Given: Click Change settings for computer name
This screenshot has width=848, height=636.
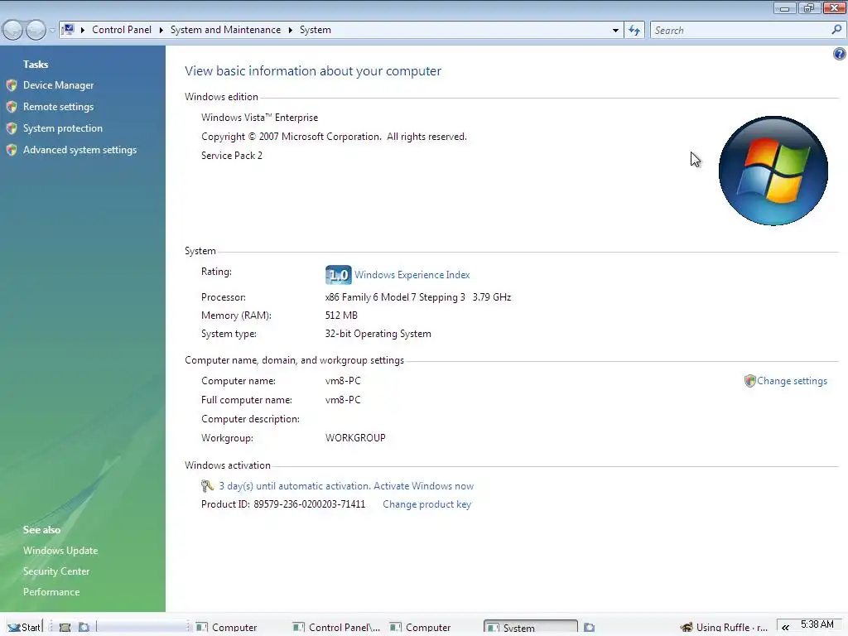Looking at the screenshot, I should tap(792, 381).
